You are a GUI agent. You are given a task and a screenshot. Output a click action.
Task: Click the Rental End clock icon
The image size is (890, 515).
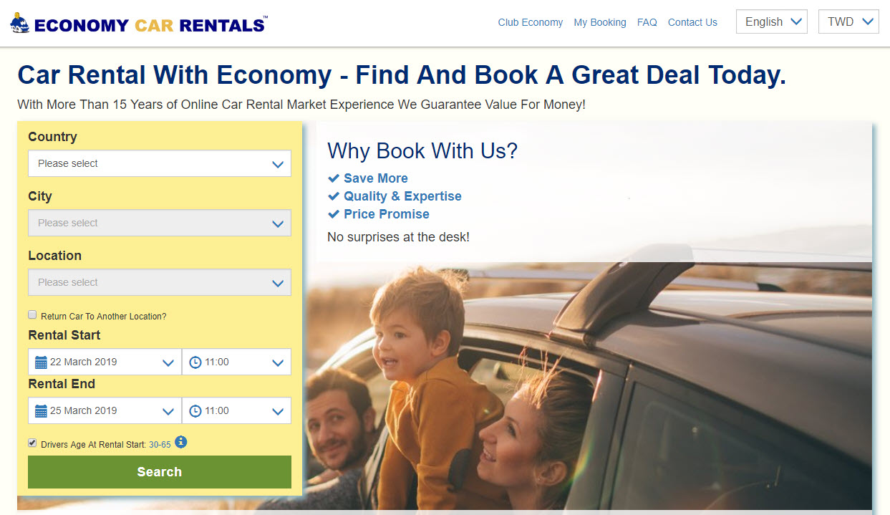(195, 411)
